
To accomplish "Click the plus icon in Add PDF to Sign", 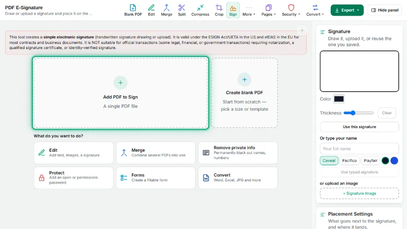I will (x=120, y=82).
